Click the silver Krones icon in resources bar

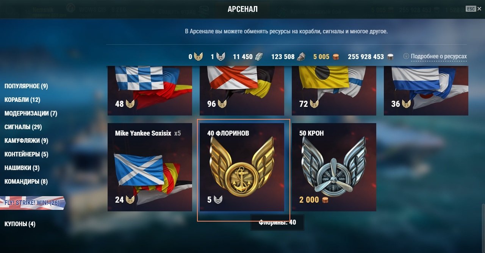(221, 57)
